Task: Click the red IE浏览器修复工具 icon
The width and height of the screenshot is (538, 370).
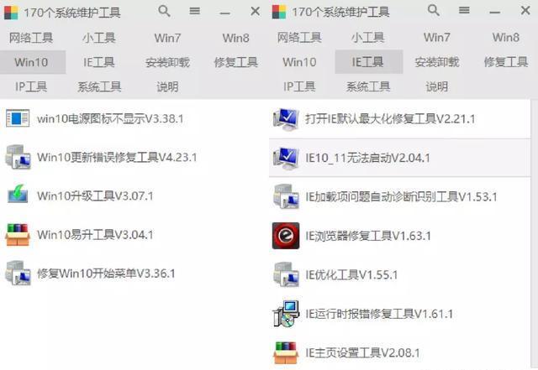Action: [x=286, y=236]
